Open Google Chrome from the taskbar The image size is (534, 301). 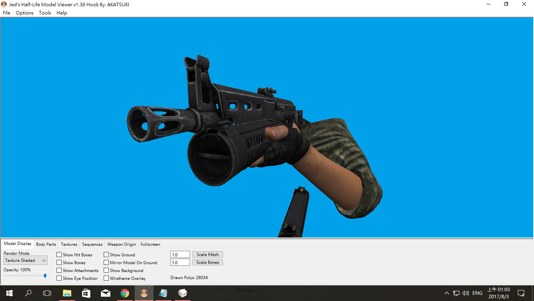click(125, 293)
